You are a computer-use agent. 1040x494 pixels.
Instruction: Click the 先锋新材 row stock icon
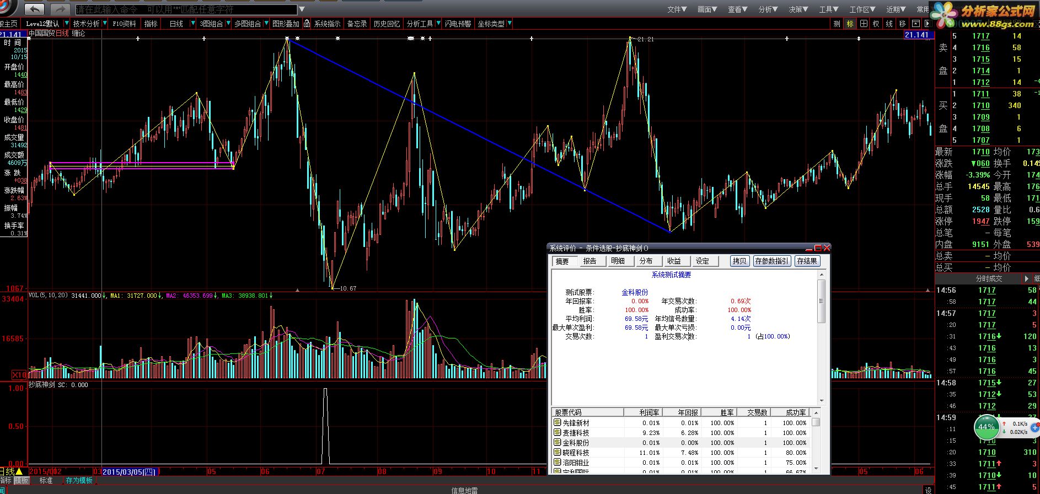tap(557, 422)
